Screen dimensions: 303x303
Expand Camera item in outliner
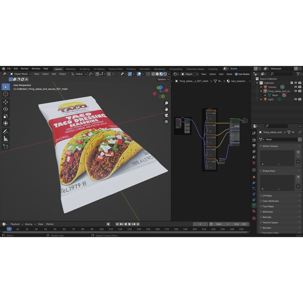[x=261, y=87]
